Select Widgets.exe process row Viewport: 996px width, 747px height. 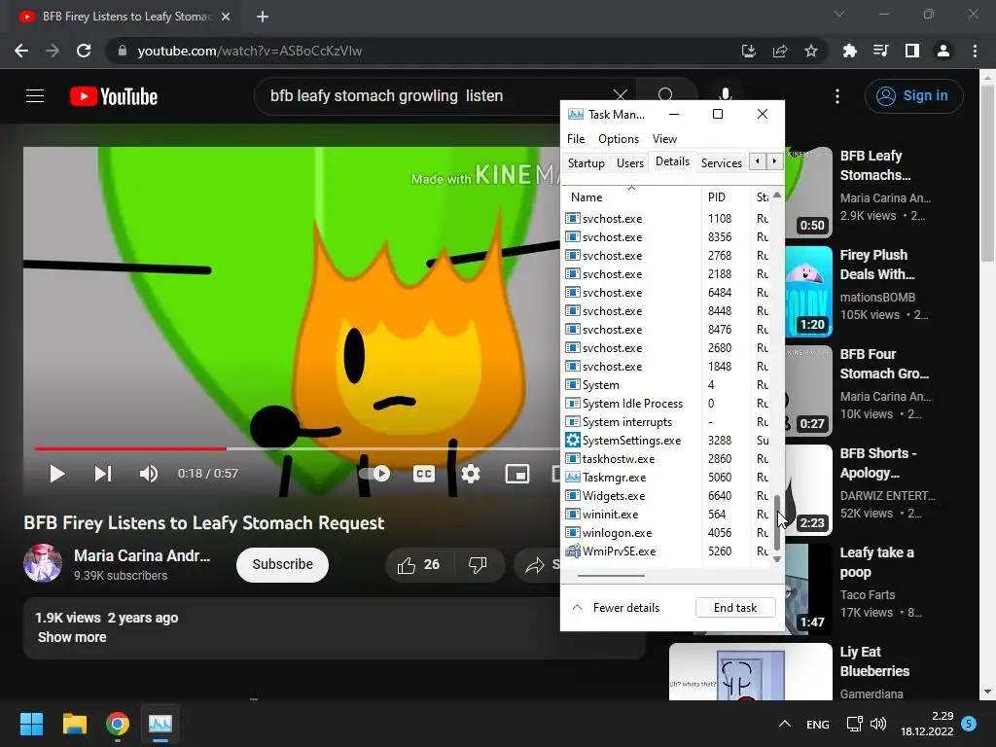666,495
